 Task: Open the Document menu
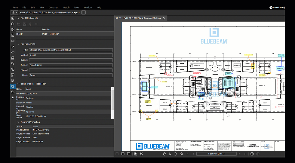click(54, 8)
